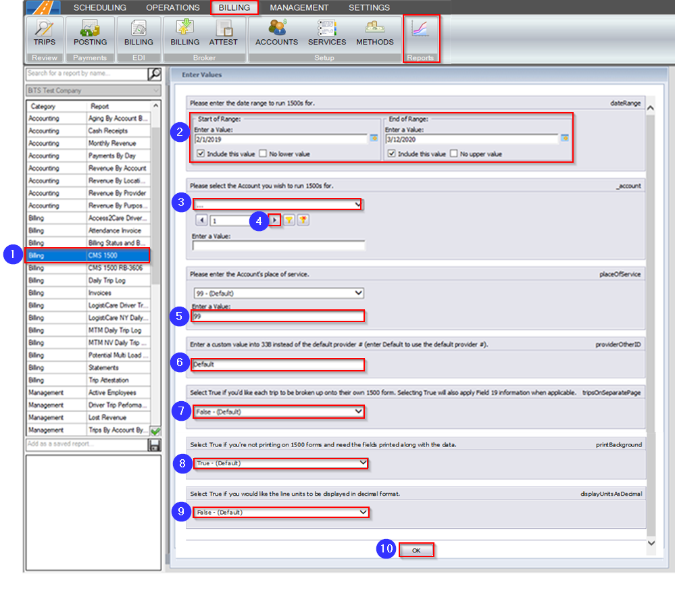
Task: Click report list scroll up arrow
Action: click(156, 106)
